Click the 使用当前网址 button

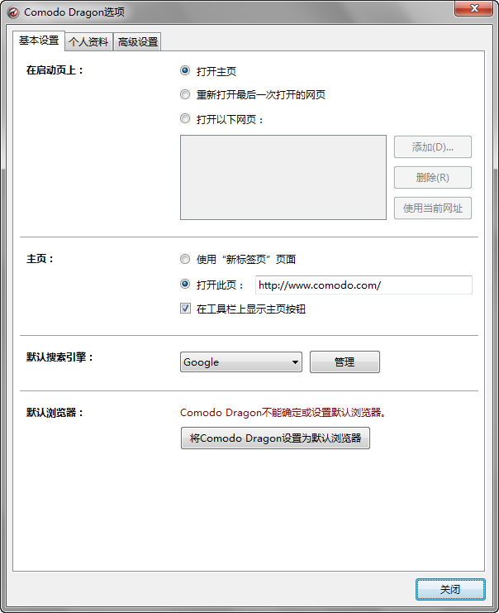point(433,208)
